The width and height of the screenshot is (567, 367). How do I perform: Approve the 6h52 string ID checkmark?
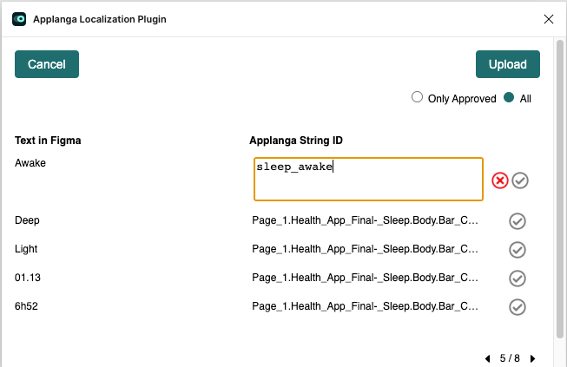click(518, 307)
